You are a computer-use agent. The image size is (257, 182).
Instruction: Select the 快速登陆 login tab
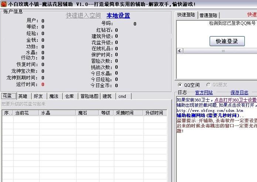tap(186, 15)
